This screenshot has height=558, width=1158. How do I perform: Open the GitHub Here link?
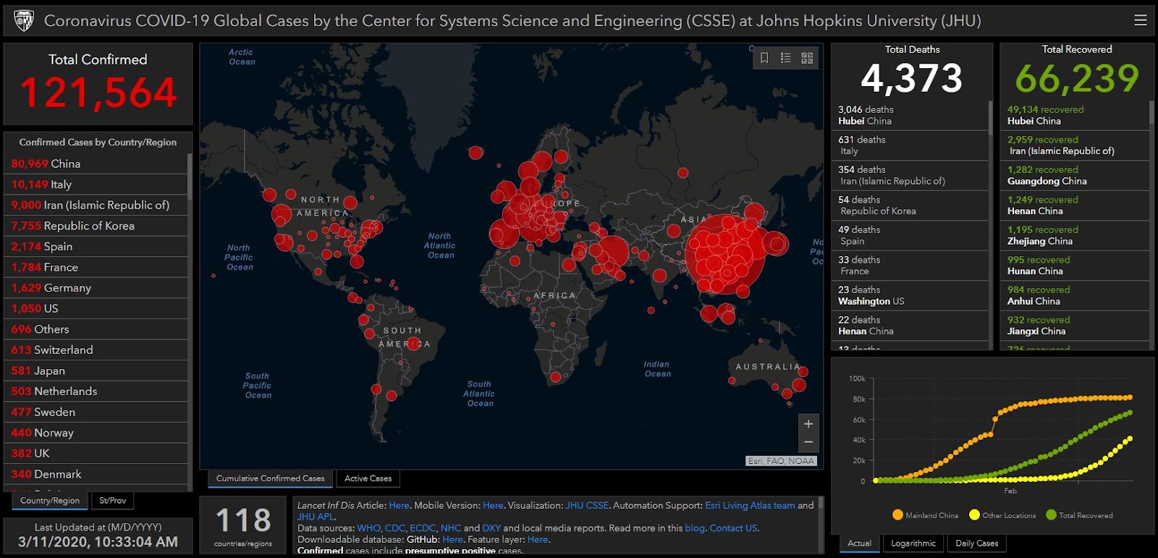pos(452,539)
